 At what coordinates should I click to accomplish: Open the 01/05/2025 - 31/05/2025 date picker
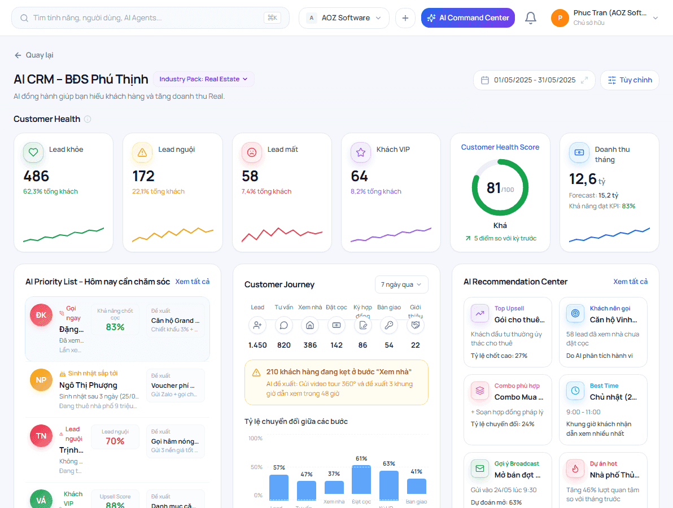pos(534,80)
